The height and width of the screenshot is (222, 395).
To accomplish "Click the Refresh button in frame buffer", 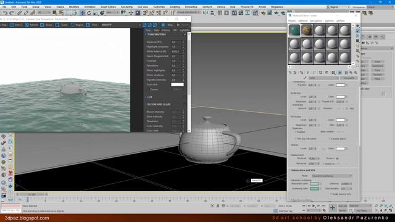I will tap(31, 25).
